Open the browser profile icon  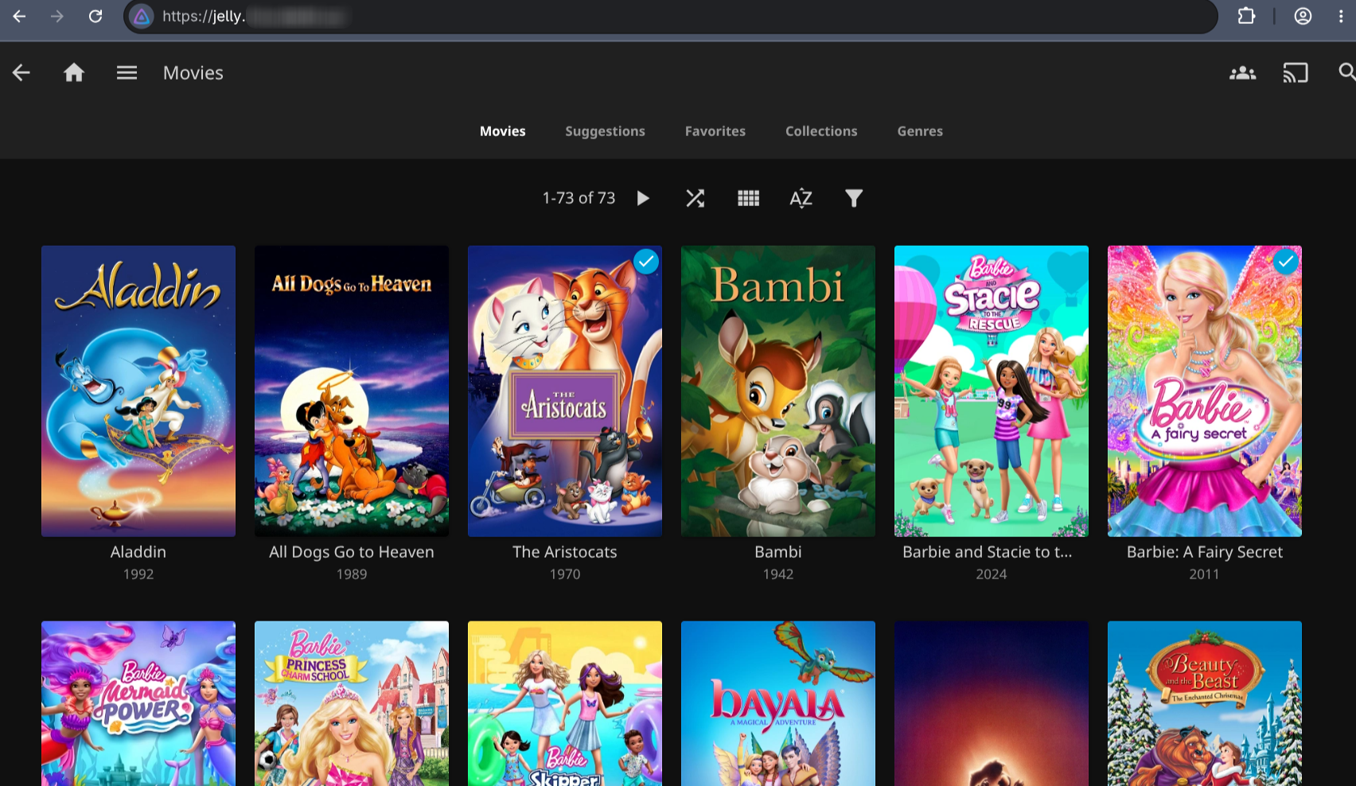1303,16
